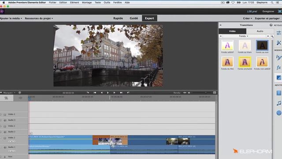Toggle the Voix track microphone icon

point(5,157)
